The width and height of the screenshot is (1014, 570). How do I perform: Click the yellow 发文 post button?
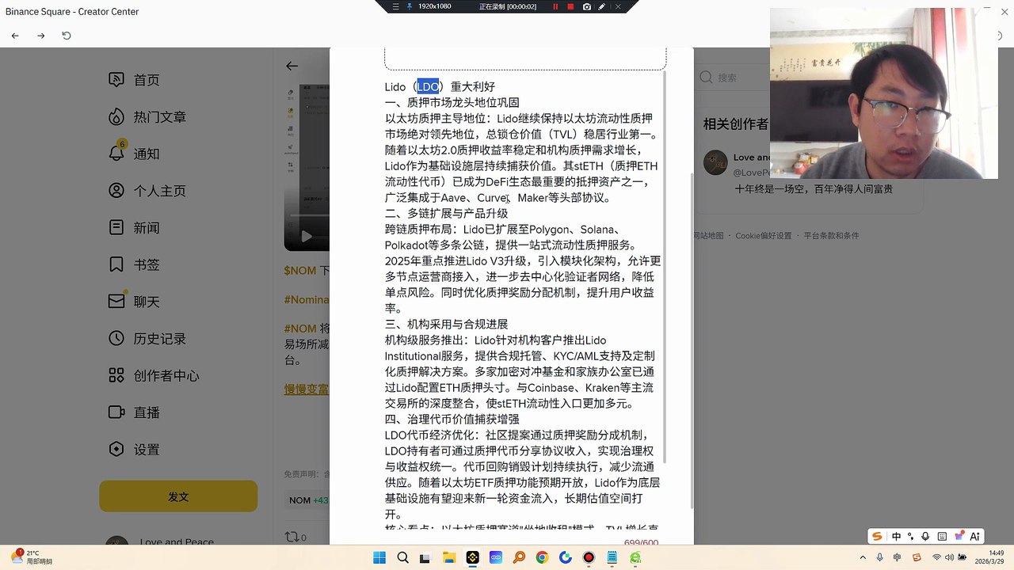coord(178,496)
